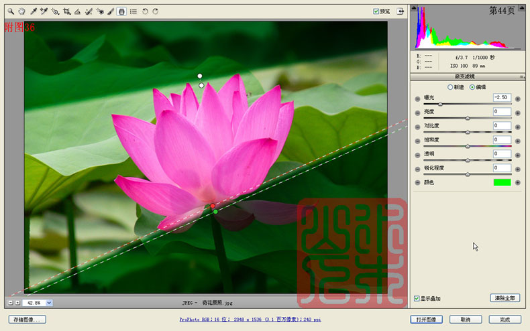Decrease 曝光 with minus button

pyautogui.click(x=417, y=99)
